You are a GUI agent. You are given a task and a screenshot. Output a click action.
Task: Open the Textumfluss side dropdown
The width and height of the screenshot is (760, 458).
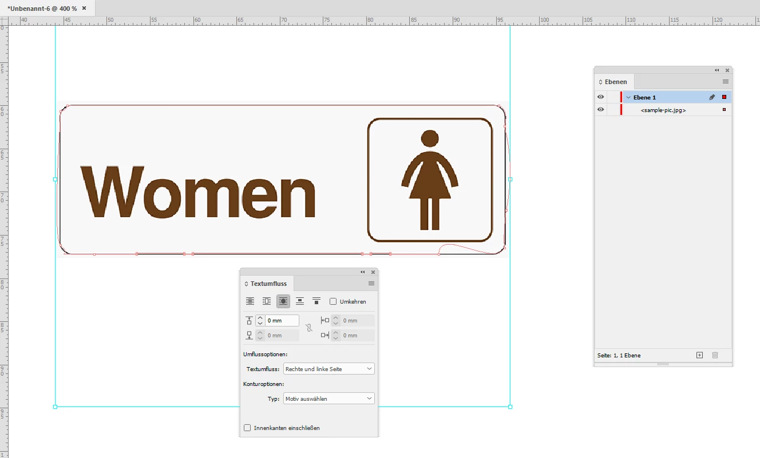328,369
